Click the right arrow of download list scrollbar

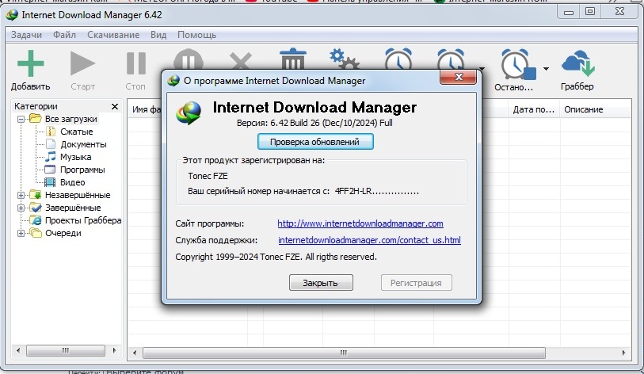pyautogui.click(x=623, y=353)
